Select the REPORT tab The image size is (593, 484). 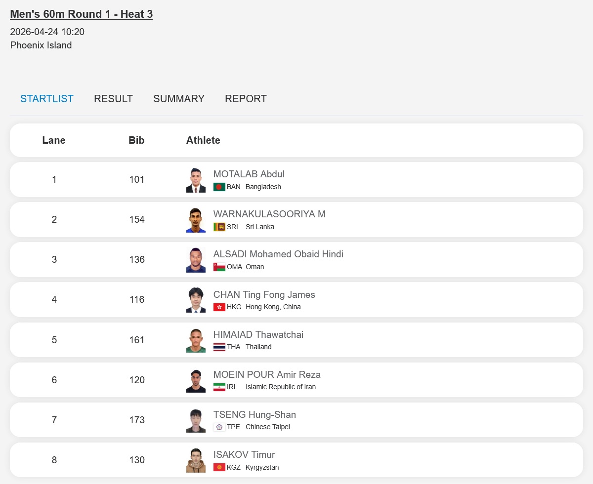tap(246, 99)
